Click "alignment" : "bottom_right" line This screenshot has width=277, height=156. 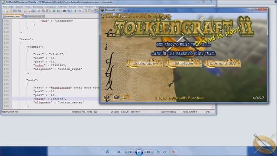[x=58, y=69]
